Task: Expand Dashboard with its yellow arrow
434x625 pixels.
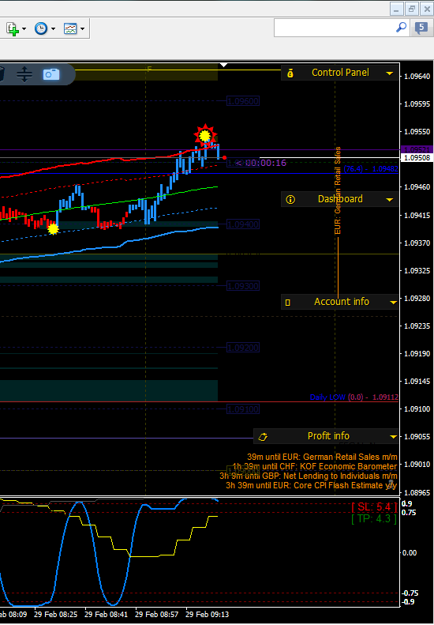Action: [x=389, y=200]
